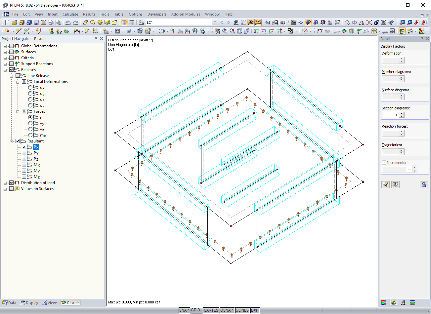Click the balance scale factors tab icon
431x314 pixels.
tap(393, 302)
